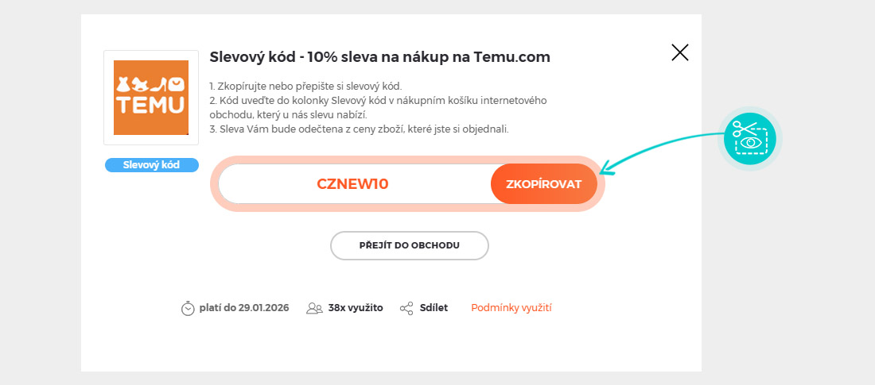
Task: Click instruction step 3 about the deducted discount
Action: click(359, 129)
